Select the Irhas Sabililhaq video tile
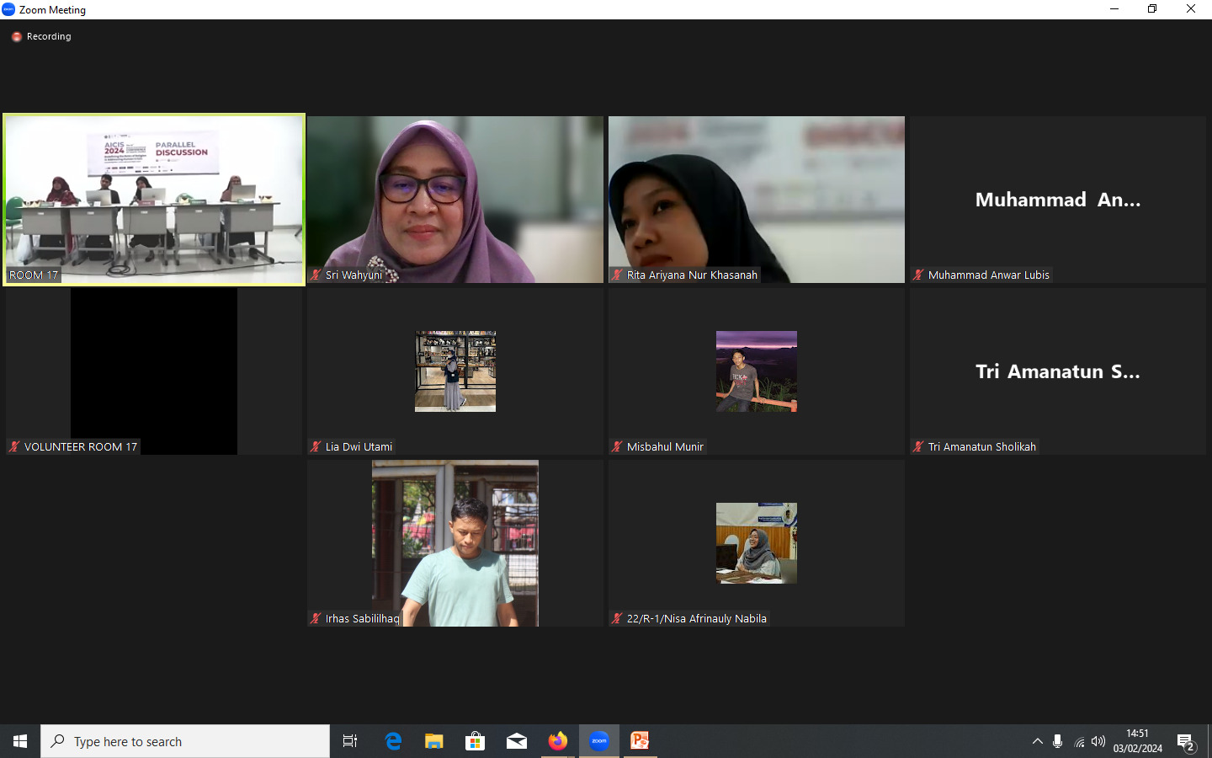 [x=455, y=543]
